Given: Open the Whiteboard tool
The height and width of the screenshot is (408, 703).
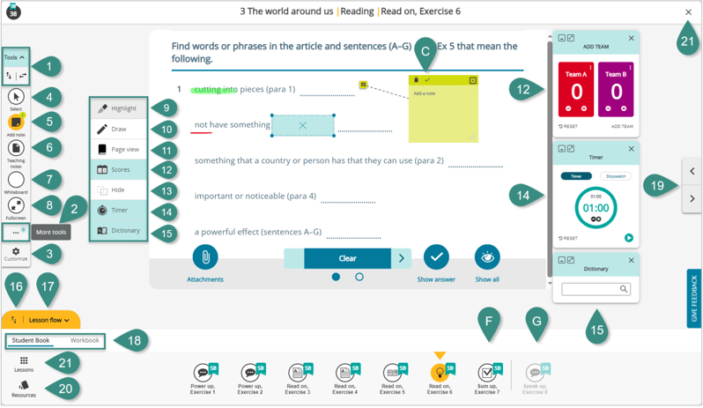Looking at the screenshot, I should (x=16, y=180).
